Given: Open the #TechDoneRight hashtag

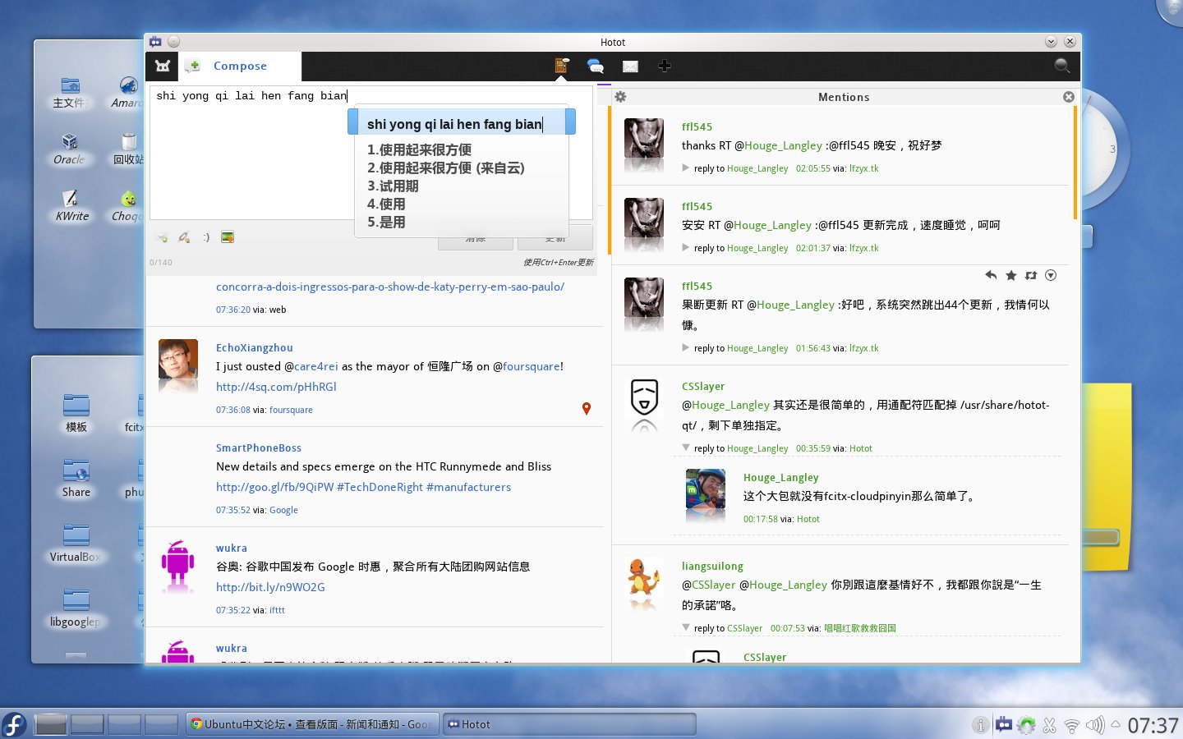Looking at the screenshot, I should click(x=380, y=487).
